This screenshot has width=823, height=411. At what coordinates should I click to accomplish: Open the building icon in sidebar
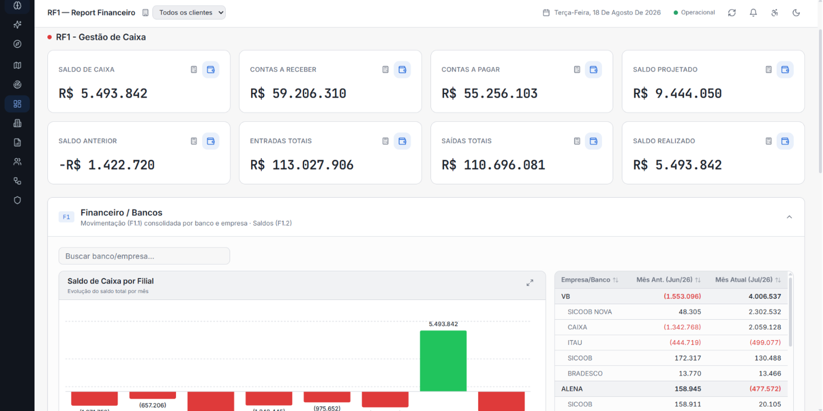click(17, 123)
